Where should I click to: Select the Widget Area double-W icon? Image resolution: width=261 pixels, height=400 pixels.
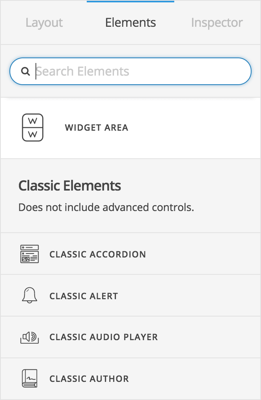click(x=32, y=128)
